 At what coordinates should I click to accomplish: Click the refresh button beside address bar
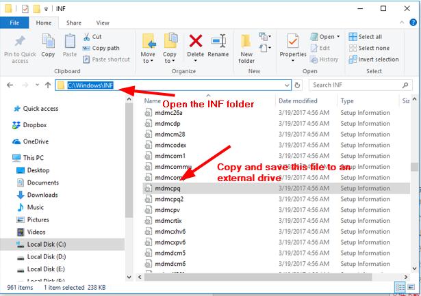tap(297, 85)
